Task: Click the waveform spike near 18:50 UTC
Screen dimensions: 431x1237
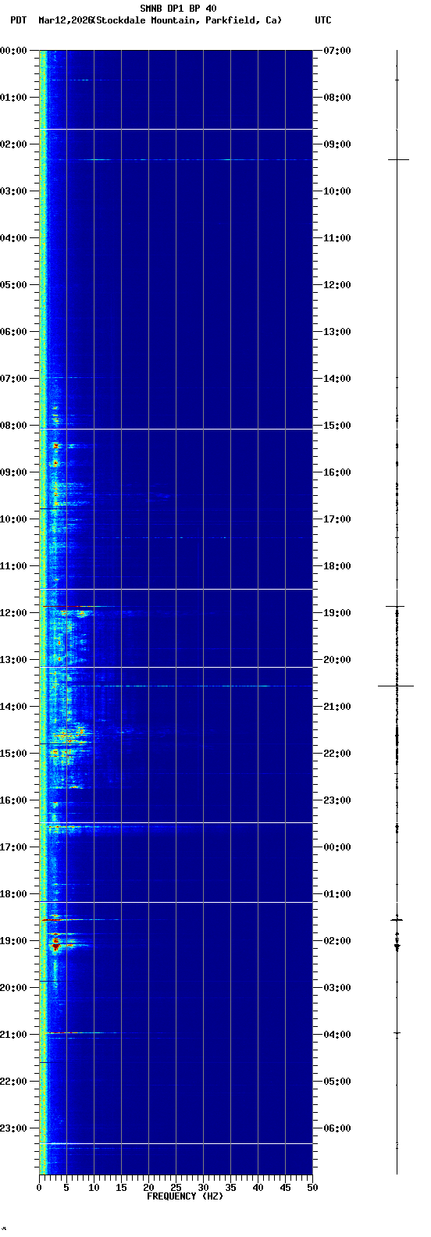Action: (396, 606)
